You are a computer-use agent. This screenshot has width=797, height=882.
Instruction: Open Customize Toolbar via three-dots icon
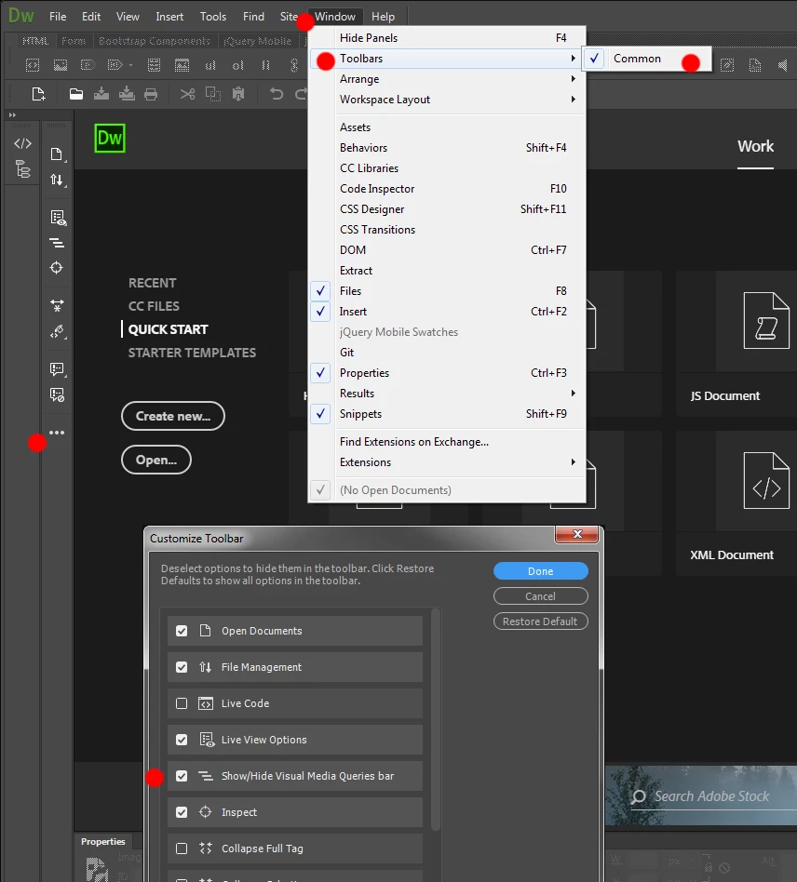point(57,433)
